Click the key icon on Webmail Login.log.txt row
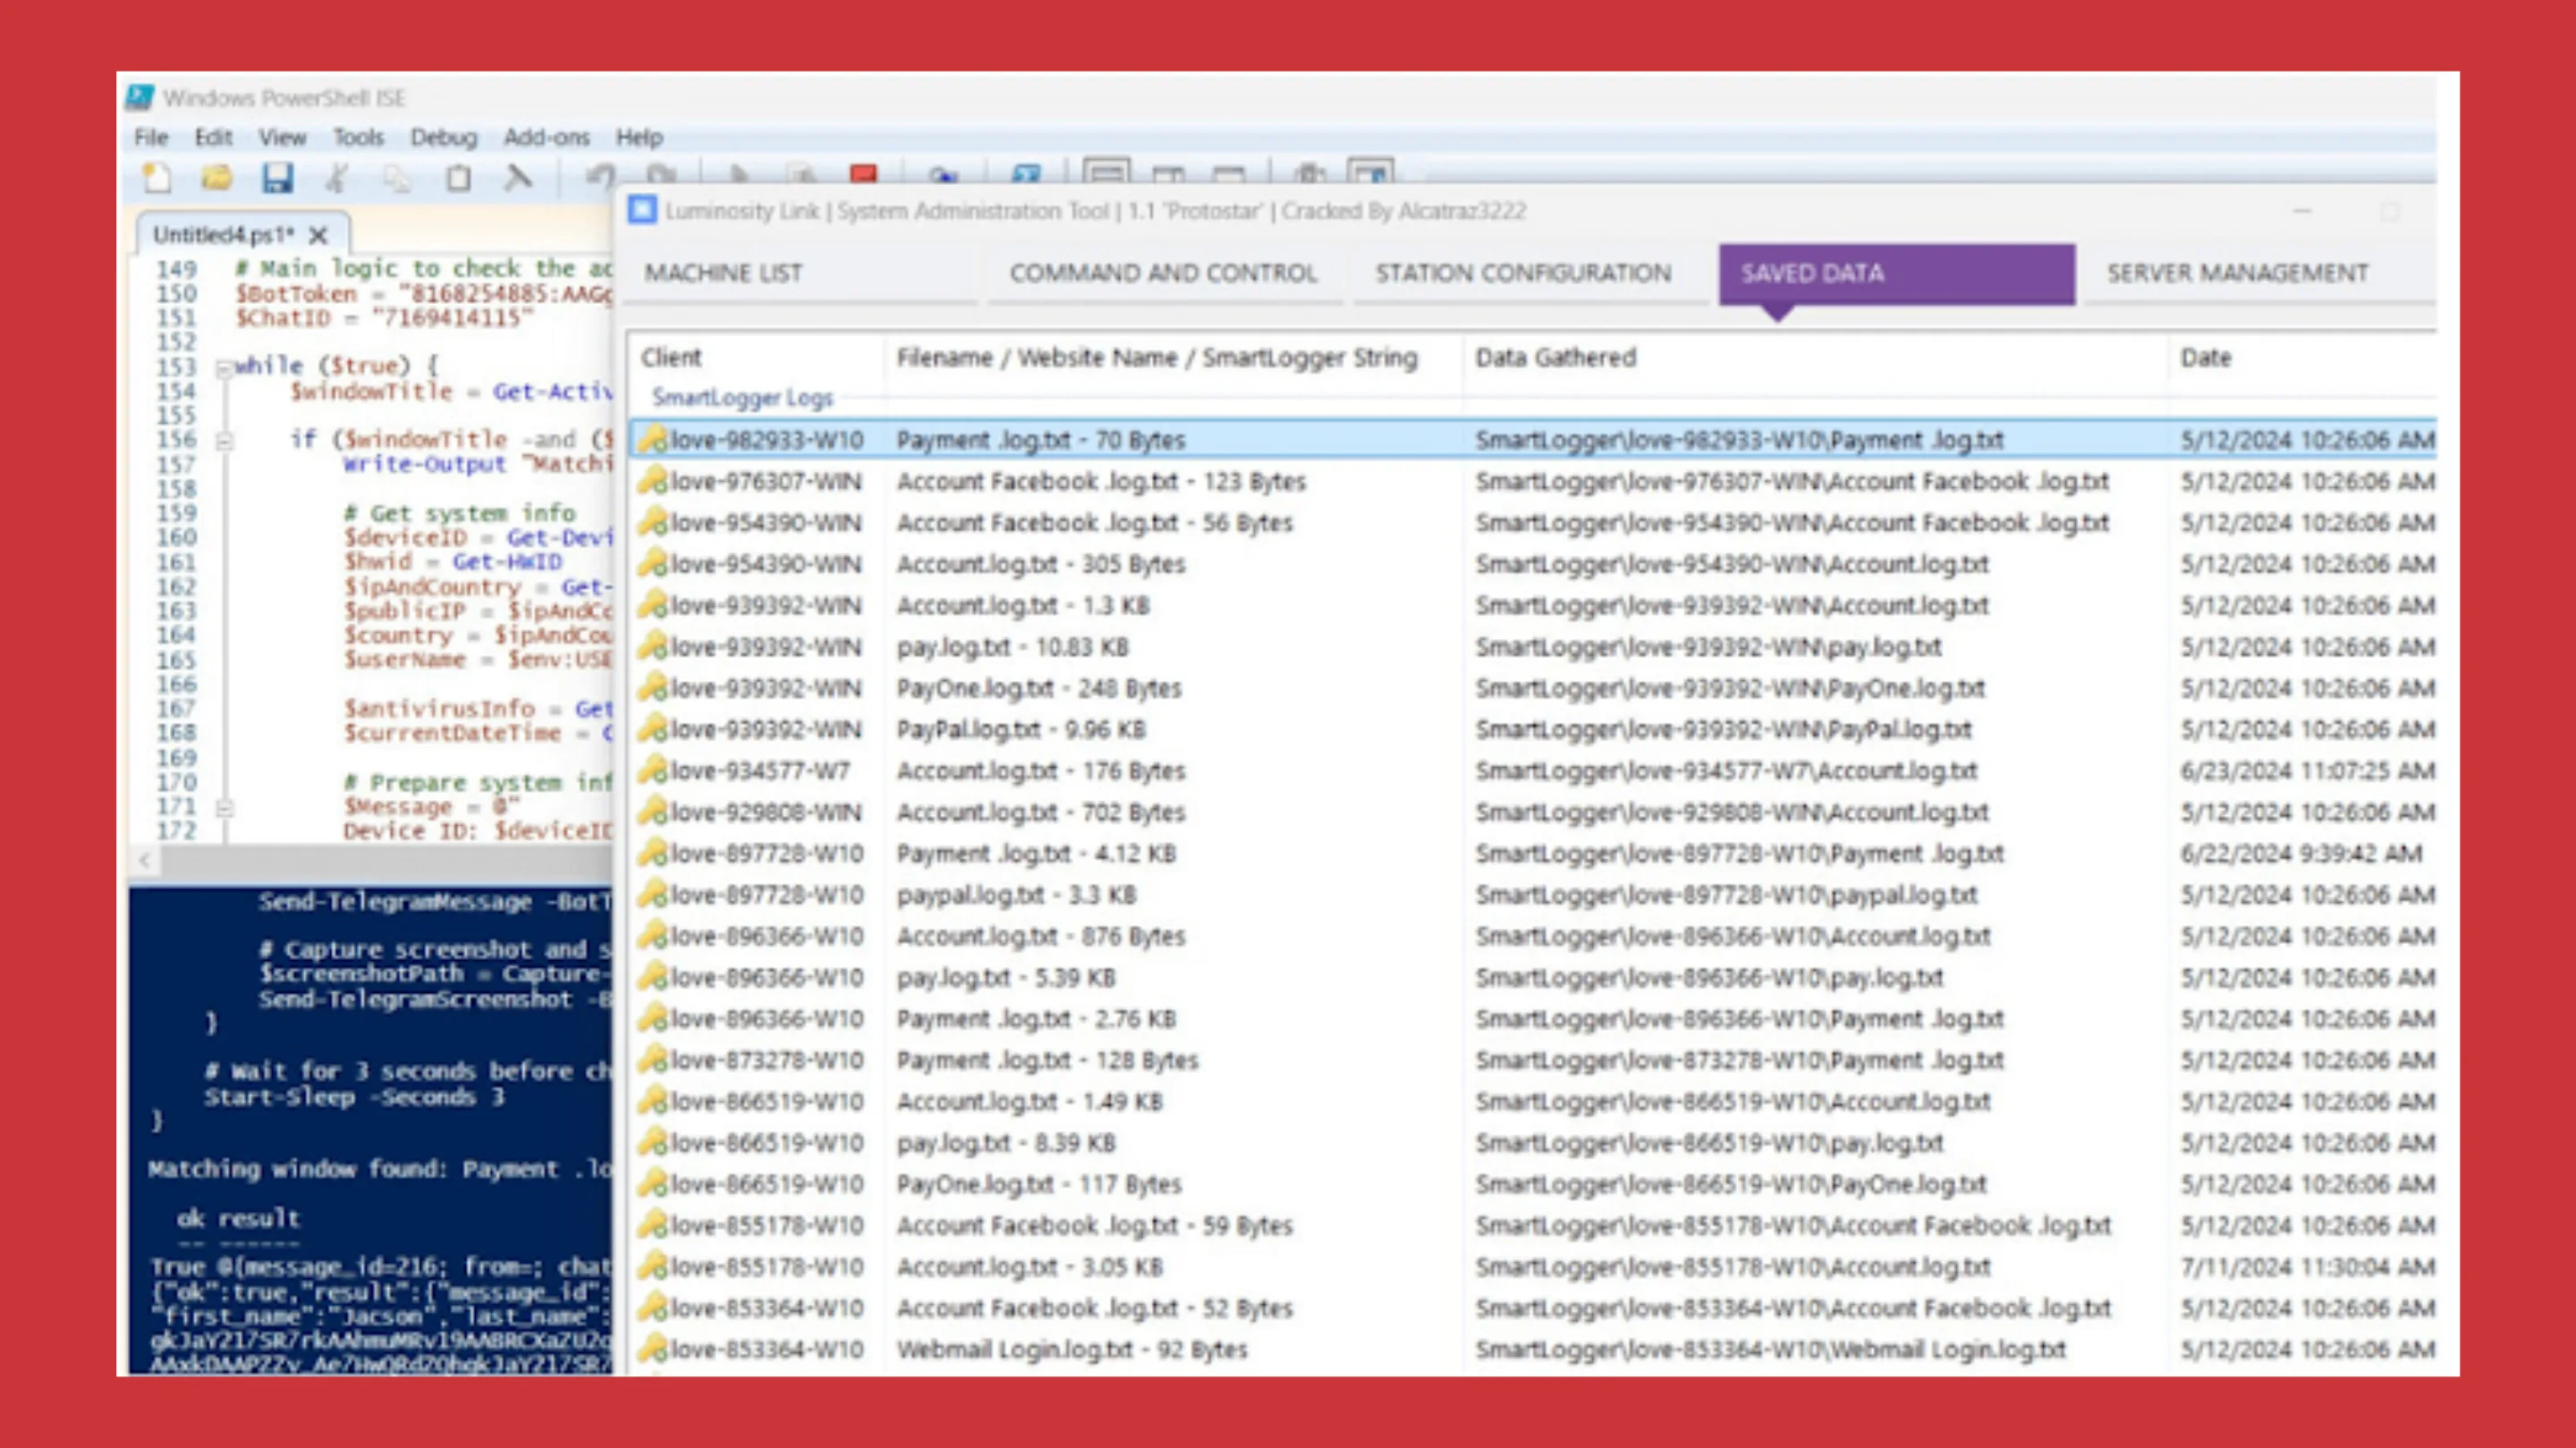The image size is (2576, 1448). pyautogui.click(x=653, y=1349)
